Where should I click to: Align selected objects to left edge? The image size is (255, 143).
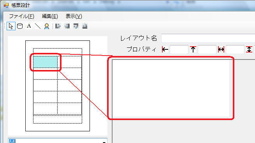(58, 26)
